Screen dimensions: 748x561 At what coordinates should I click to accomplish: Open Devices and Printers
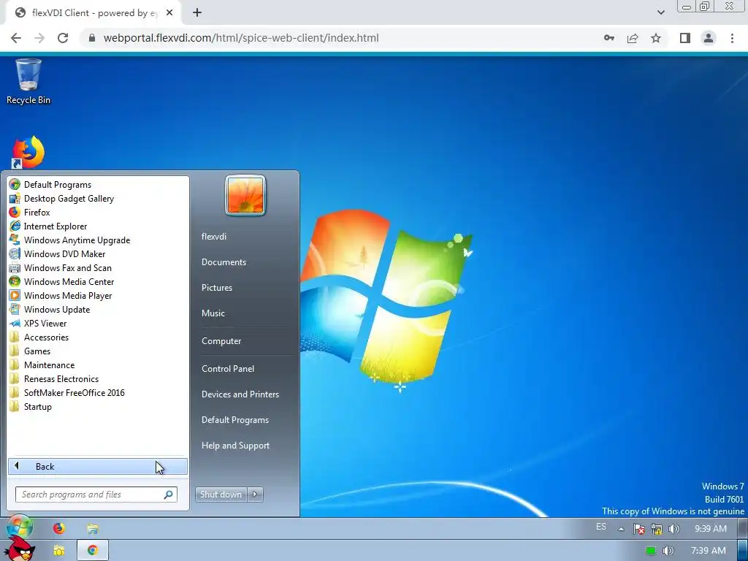(240, 394)
